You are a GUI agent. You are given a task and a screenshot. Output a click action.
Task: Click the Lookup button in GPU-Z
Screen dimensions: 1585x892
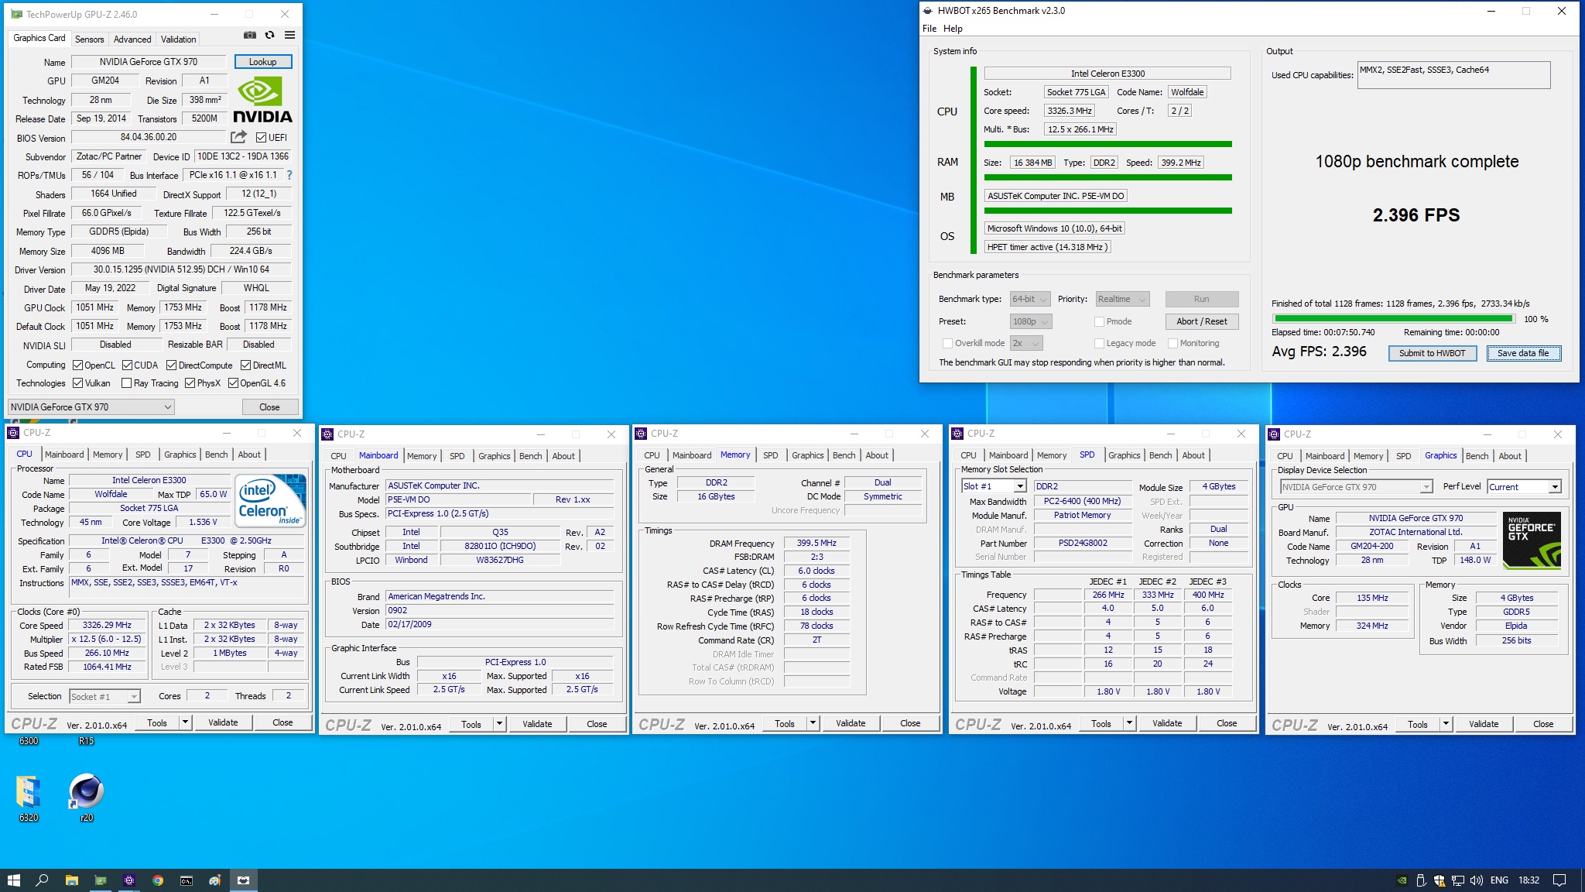pos(263,62)
